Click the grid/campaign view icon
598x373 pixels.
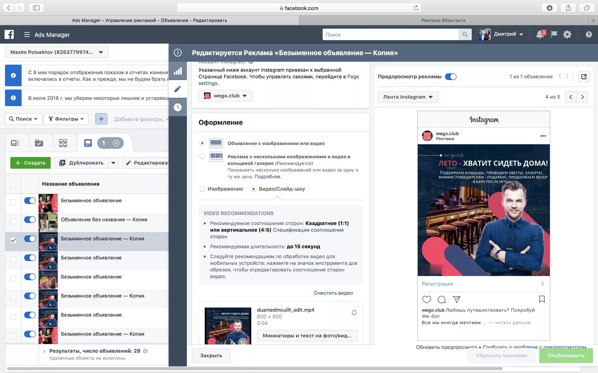coord(63,142)
